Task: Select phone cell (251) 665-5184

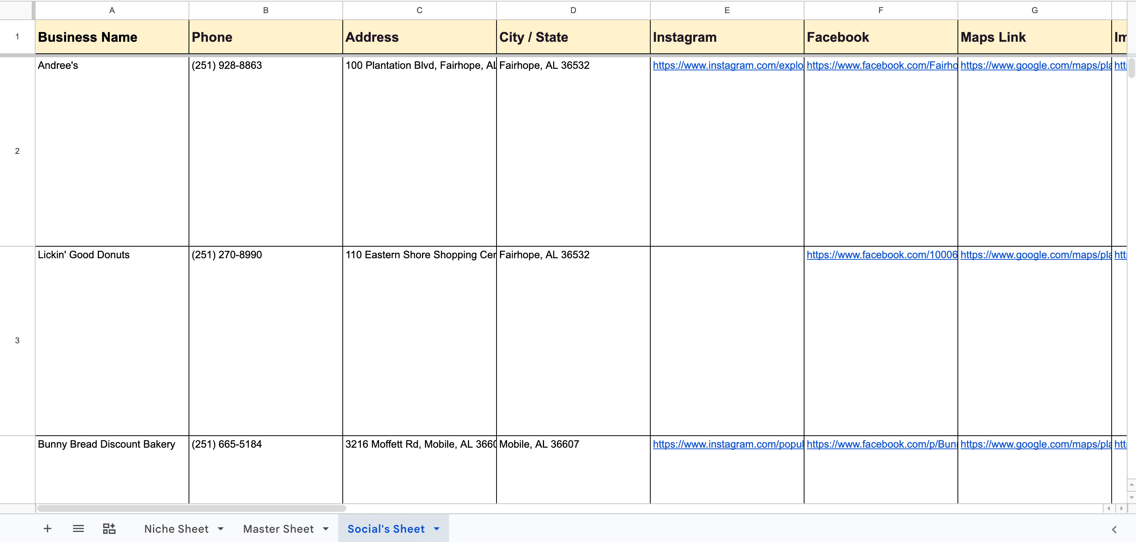Action: (266, 470)
